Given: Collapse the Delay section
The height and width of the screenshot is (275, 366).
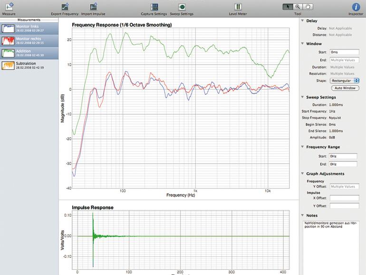Looking at the screenshot, I should point(303,21).
